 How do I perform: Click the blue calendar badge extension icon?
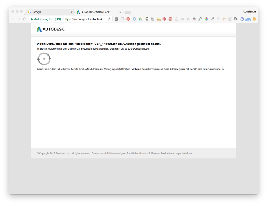(248, 19)
